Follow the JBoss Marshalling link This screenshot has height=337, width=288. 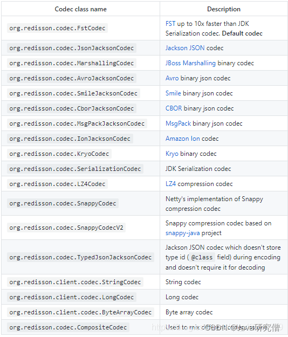tap(190, 63)
